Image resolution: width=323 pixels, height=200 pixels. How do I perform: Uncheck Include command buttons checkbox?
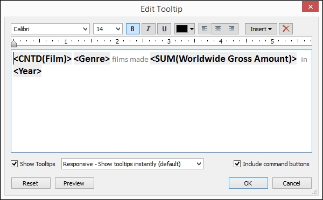[x=237, y=164]
